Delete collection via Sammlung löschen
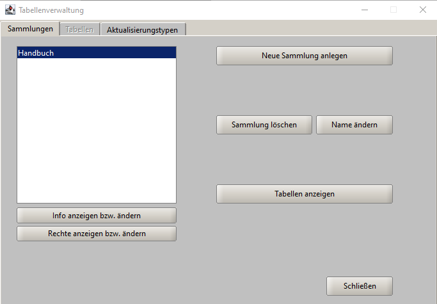 264,125
